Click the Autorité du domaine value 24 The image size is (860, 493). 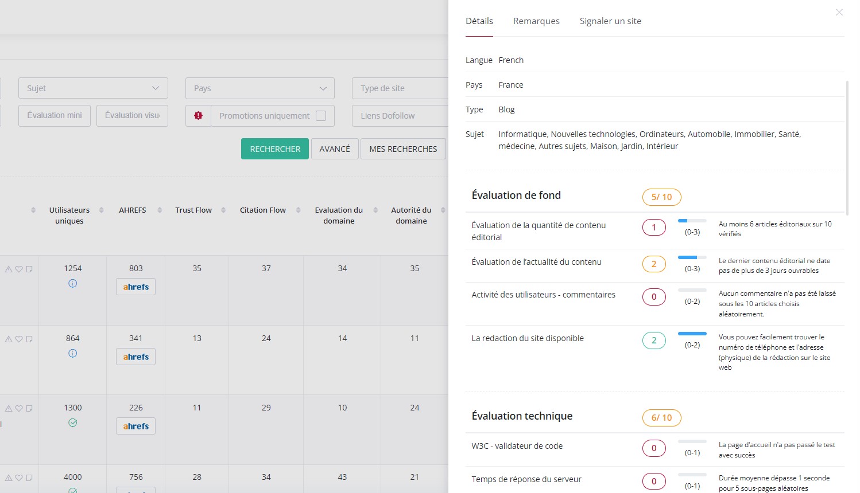415,408
